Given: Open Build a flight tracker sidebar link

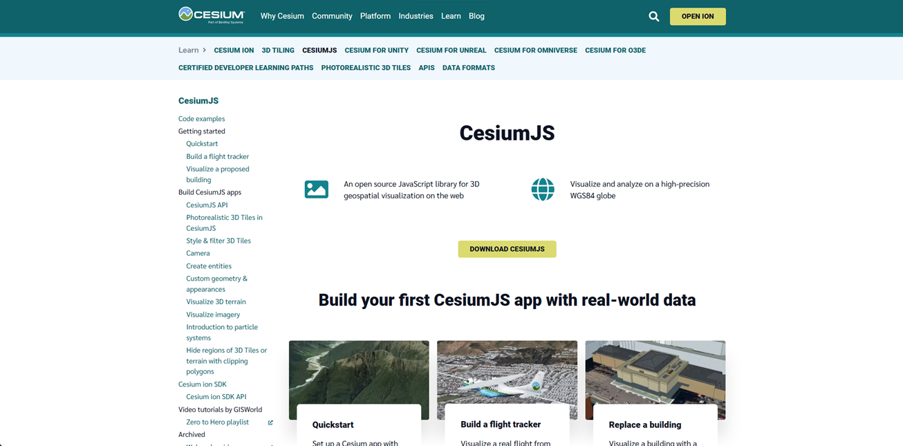Looking at the screenshot, I should pos(217,156).
